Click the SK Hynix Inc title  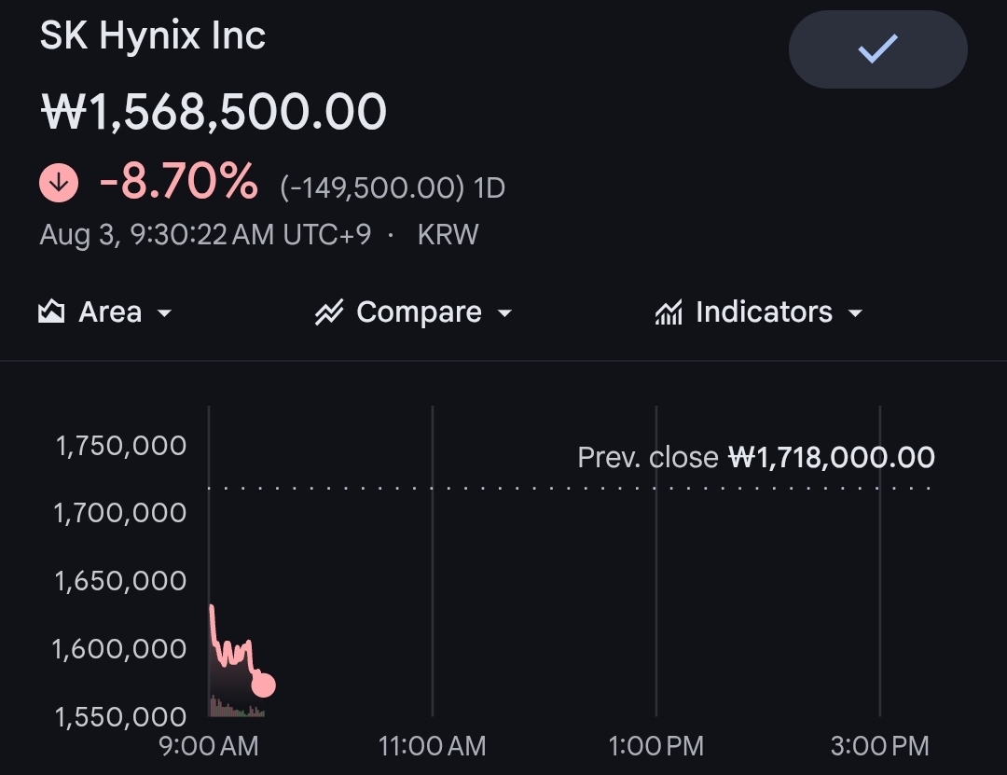pos(153,35)
